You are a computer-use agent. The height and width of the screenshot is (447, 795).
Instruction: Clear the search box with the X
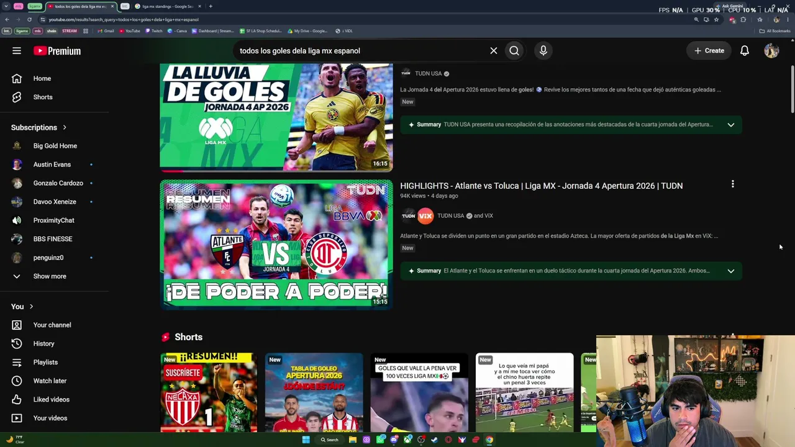pyautogui.click(x=494, y=51)
